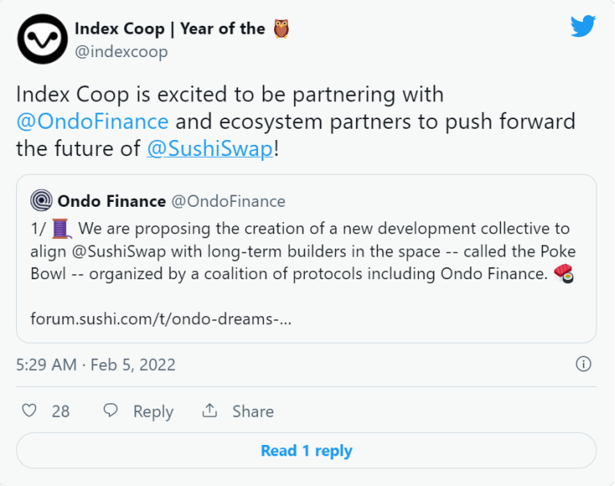Click the Ondo Finance spiral avatar
Viewport: 615px width, 486px height.
(41, 200)
